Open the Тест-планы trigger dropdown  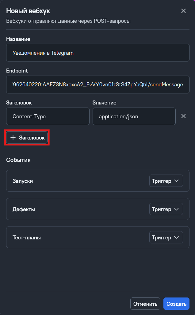[166, 238]
